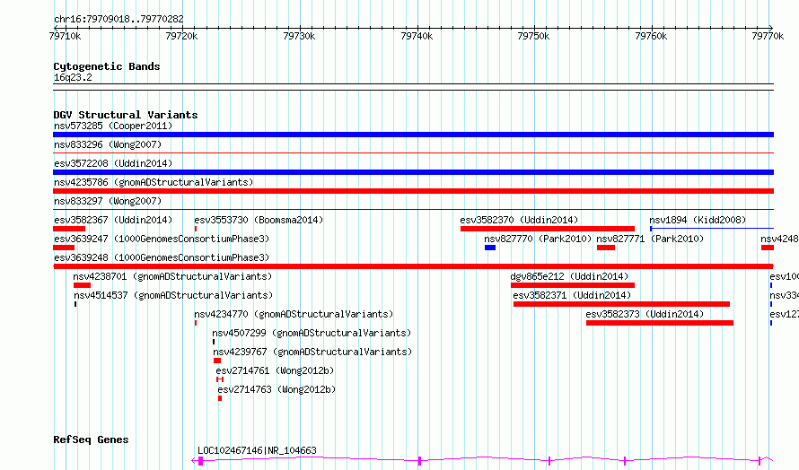This screenshot has height=470, width=799.
Task: Click the red bar under esv3582370
Action: 548,229
